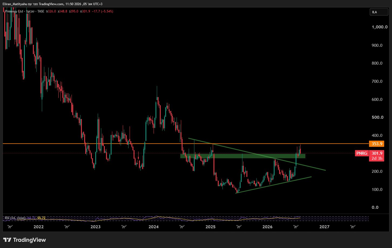The width and height of the screenshot is (392, 248).
Task: Click the 400.0 price axis label
Action: tap(377, 135)
